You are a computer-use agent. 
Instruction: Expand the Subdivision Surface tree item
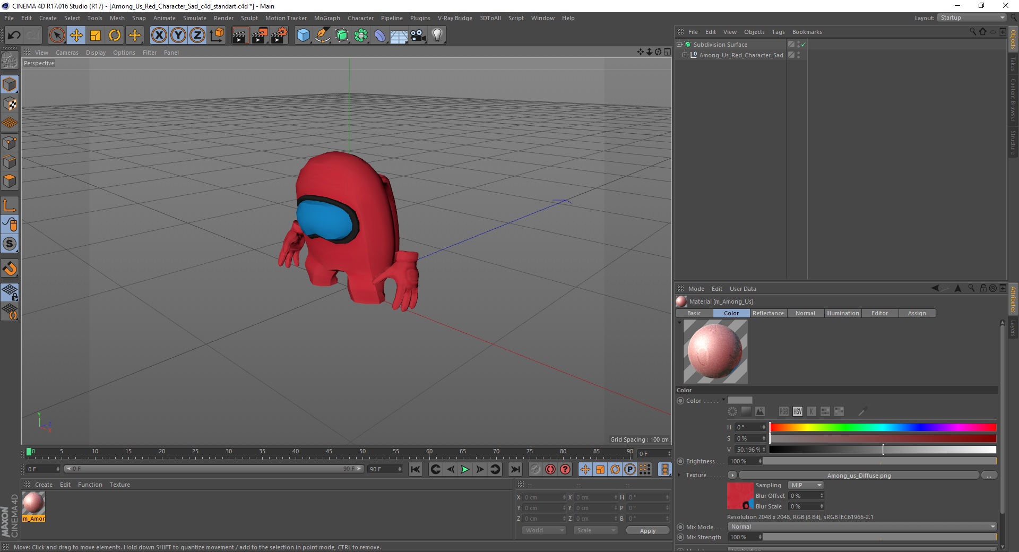point(679,44)
